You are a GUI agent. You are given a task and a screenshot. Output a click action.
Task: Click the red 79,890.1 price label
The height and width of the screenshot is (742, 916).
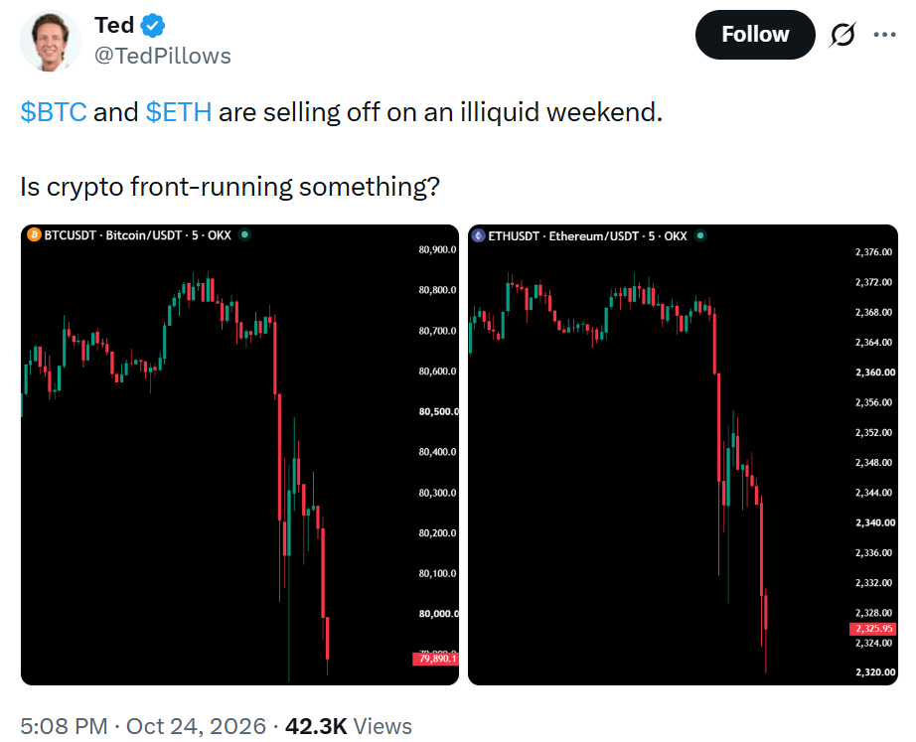point(436,659)
